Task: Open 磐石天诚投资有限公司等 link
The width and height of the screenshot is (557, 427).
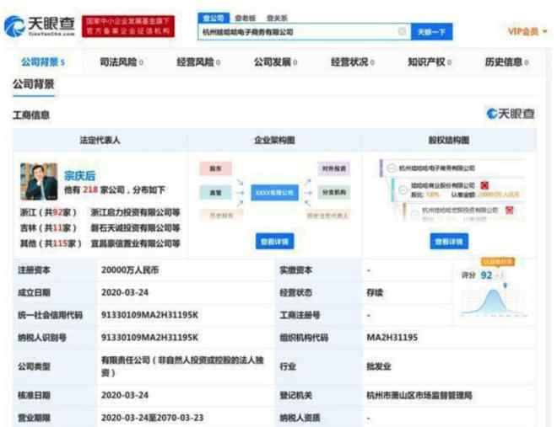Action: tap(135, 228)
